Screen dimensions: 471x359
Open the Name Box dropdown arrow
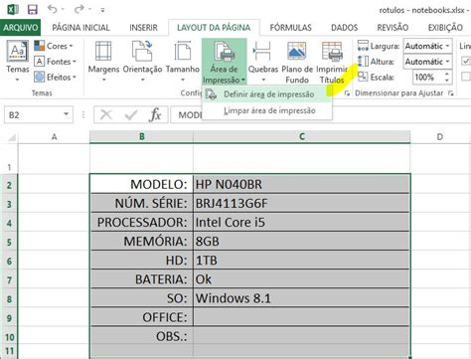point(67,114)
